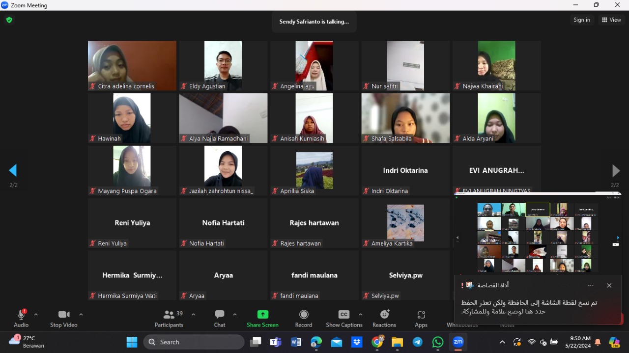Select Eldy Agustian video tile
Screen dimensions: 629x353
pos(223,66)
